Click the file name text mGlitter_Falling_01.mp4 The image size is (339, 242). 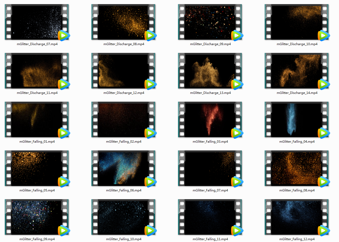[37, 142]
